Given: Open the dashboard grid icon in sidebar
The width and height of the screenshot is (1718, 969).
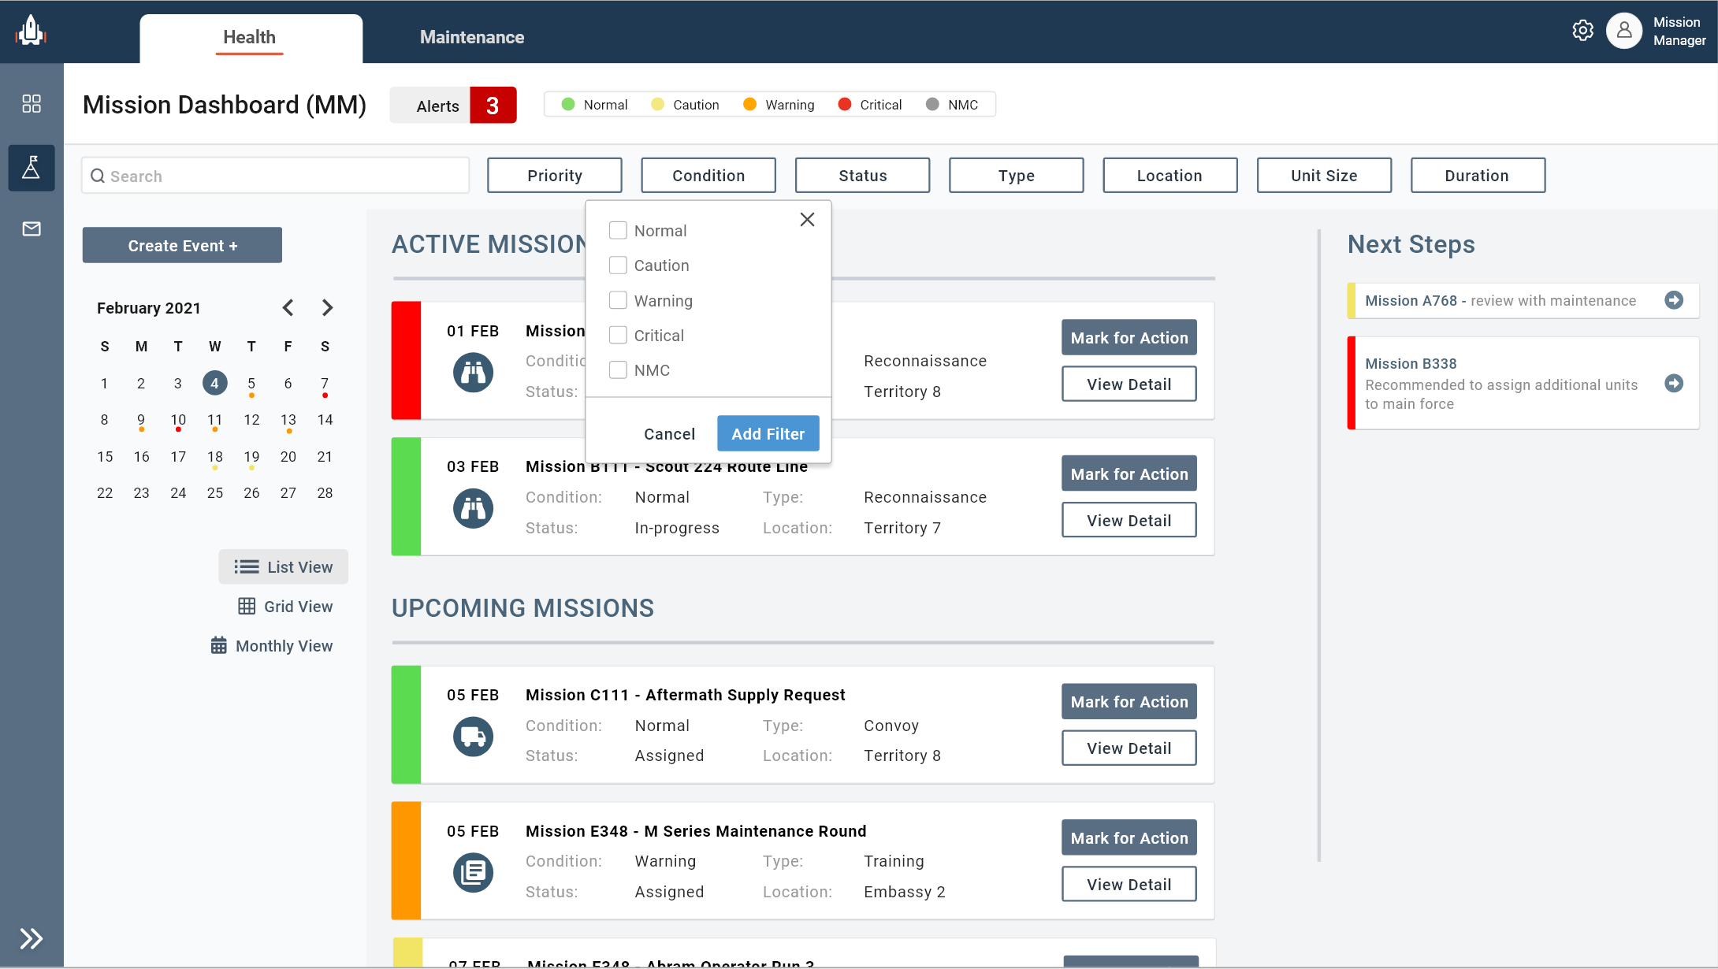Looking at the screenshot, I should (32, 102).
